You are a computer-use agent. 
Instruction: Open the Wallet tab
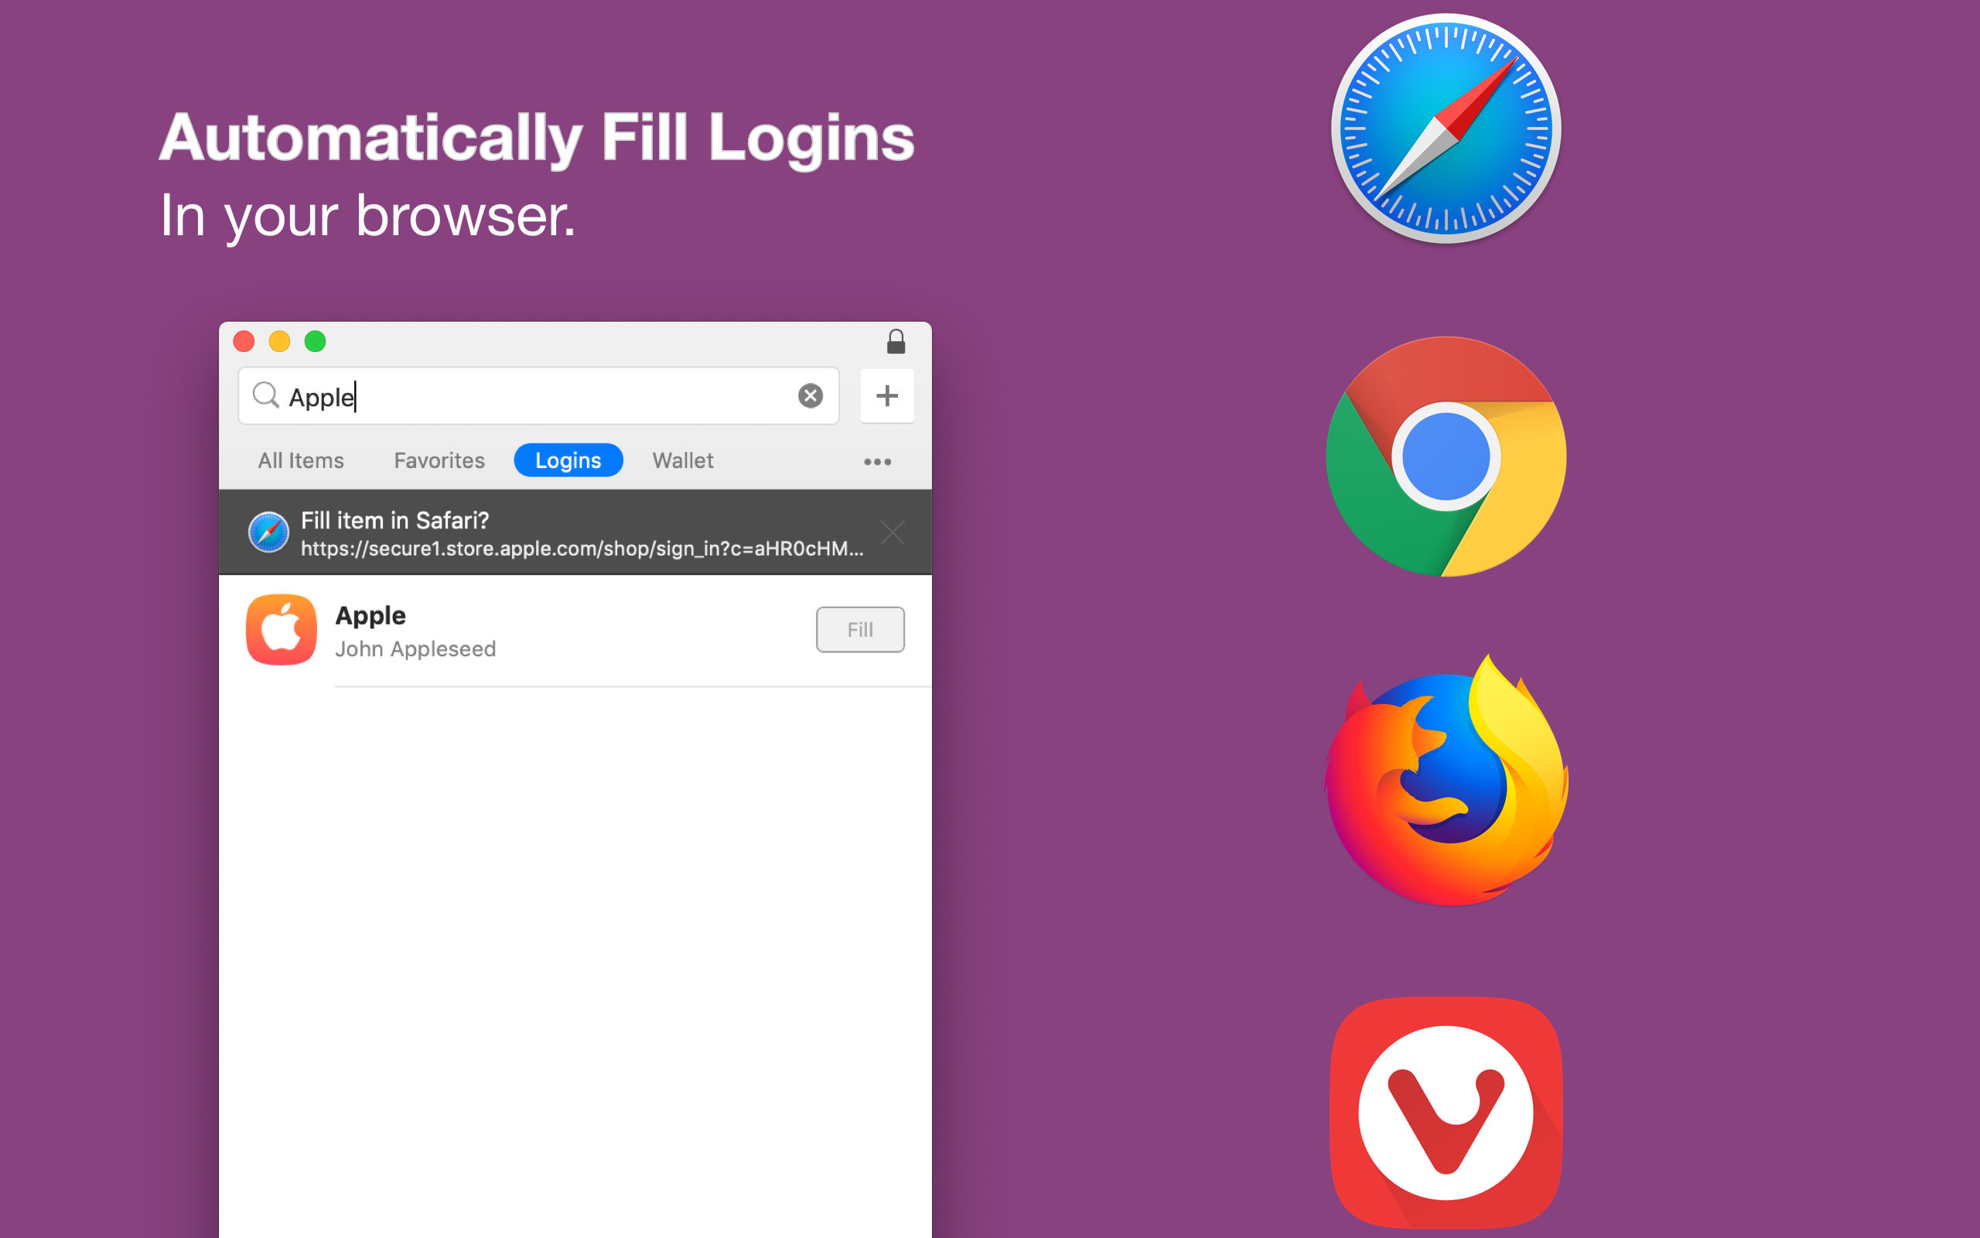coord(682,460)
